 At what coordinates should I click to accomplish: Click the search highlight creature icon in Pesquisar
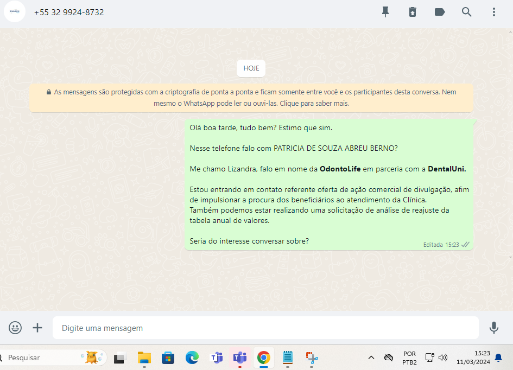coord(92,358)
